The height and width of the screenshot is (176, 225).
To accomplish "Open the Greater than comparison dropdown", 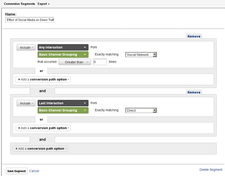I will pyautogui.click(x=75, y=62).
